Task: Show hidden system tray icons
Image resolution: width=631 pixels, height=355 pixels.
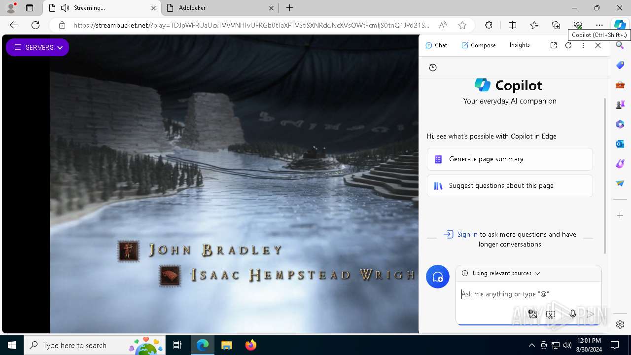Action: 531,345
